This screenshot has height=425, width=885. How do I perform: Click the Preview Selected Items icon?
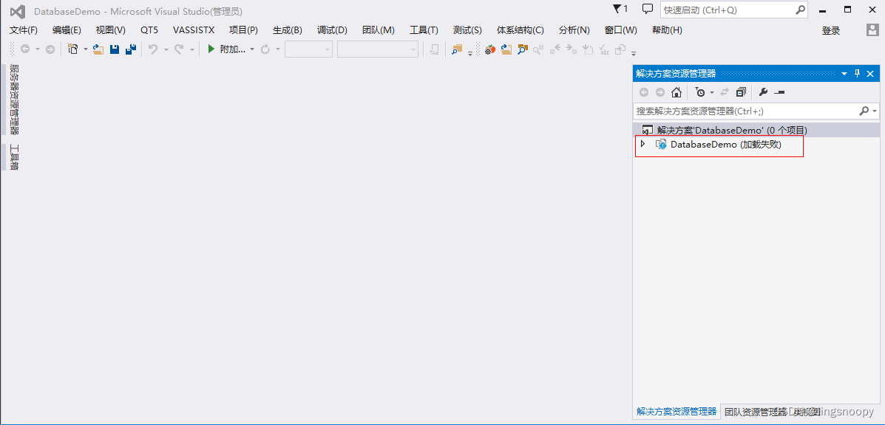click(x=779, y=92)
